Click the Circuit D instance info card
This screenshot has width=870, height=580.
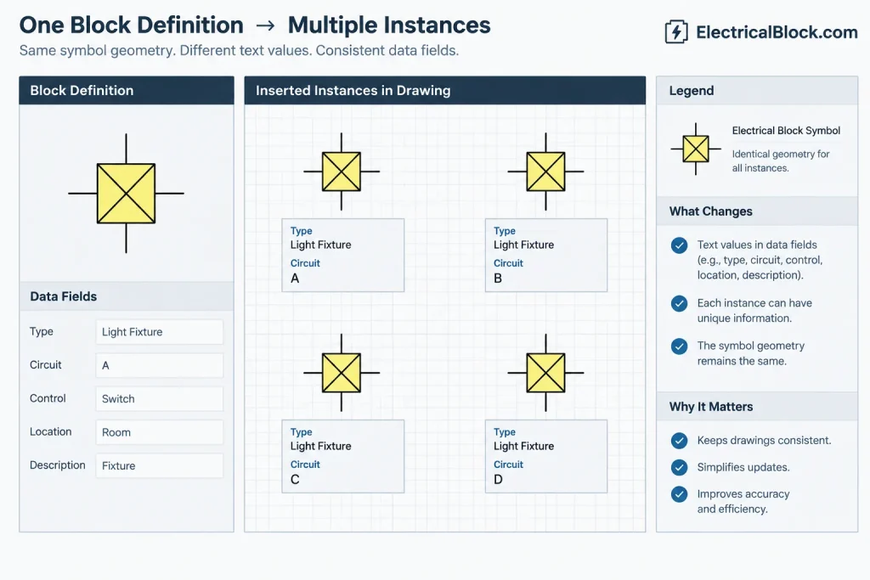[546, 456]
